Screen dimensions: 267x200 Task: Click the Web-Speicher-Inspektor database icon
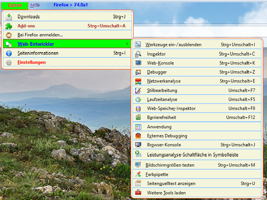point(138,108)
